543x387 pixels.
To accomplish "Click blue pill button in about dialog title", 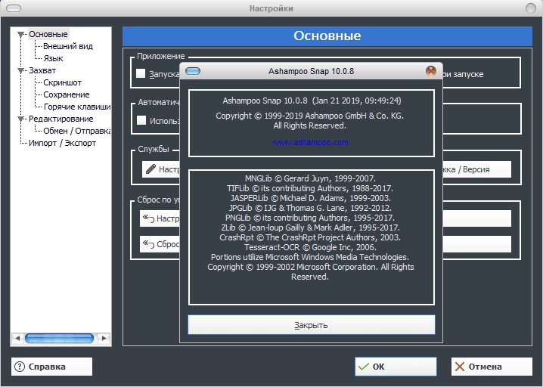I will click(193, 71).
